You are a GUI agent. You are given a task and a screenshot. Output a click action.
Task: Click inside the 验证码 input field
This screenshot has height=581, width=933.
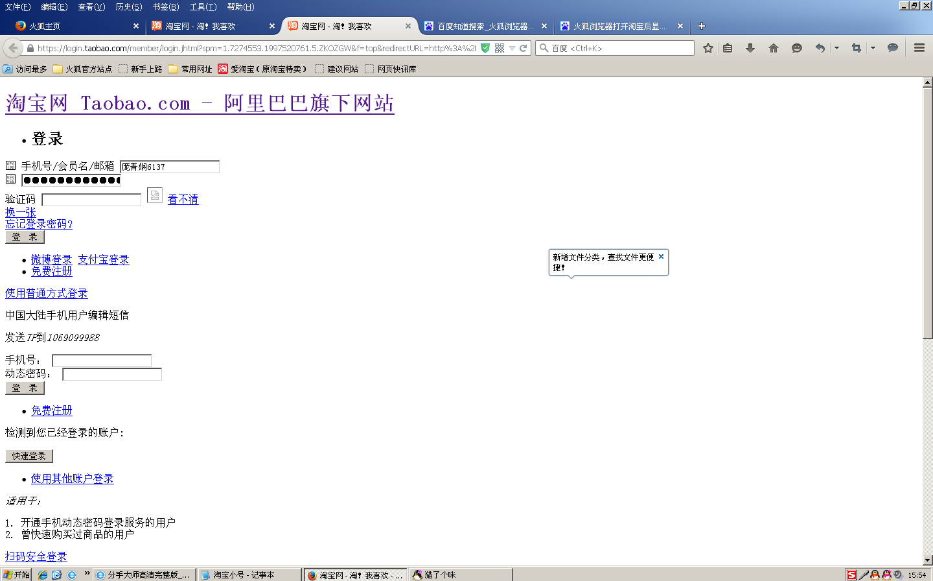pos(91,199)
